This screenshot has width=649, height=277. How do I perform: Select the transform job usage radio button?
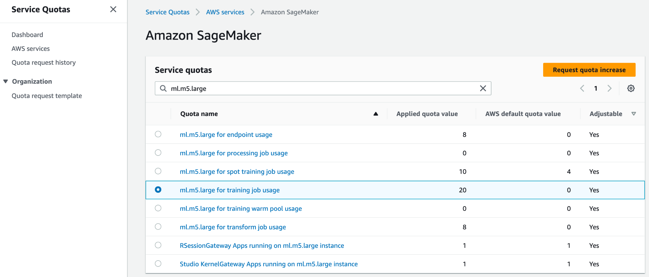158,227
